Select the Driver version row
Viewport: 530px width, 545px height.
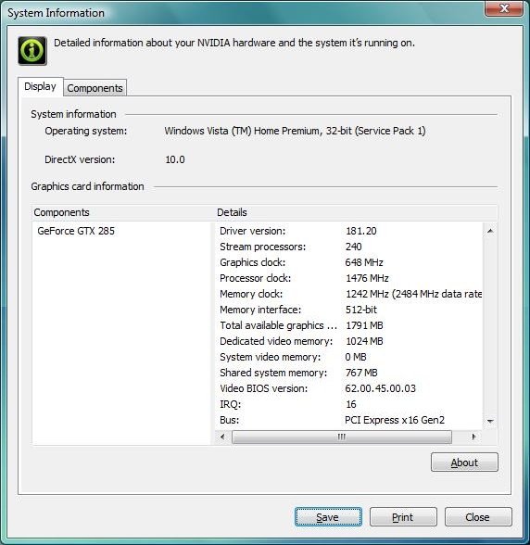click(349, 231)
